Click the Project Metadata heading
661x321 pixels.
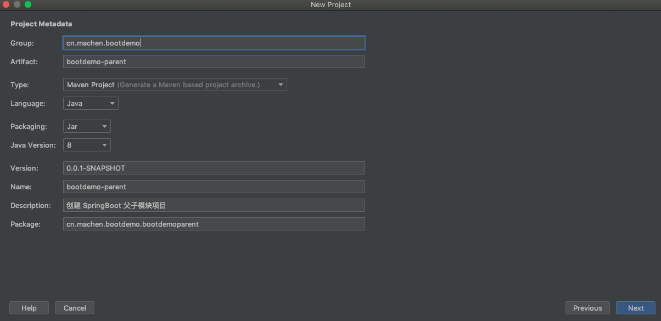41,24
